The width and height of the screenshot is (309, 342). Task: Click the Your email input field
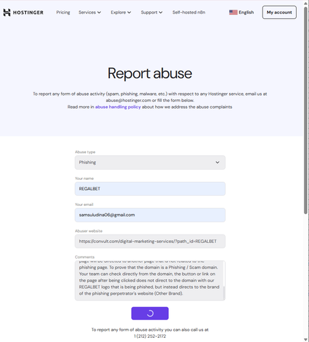click(150, 215)
